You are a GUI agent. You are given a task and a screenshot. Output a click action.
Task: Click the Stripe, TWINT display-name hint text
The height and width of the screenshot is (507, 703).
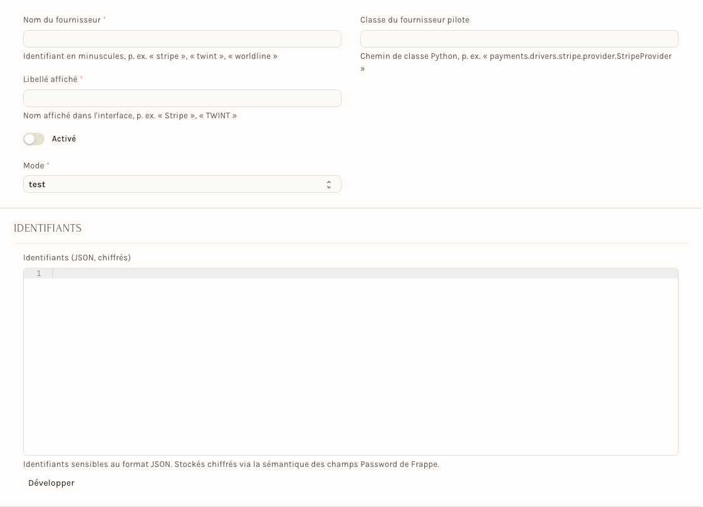tap(130, 116)
